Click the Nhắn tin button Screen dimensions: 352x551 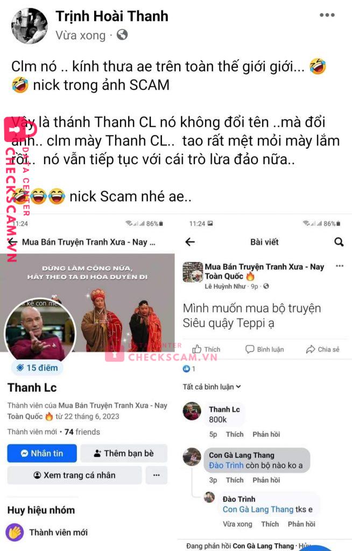coord(42,453)
